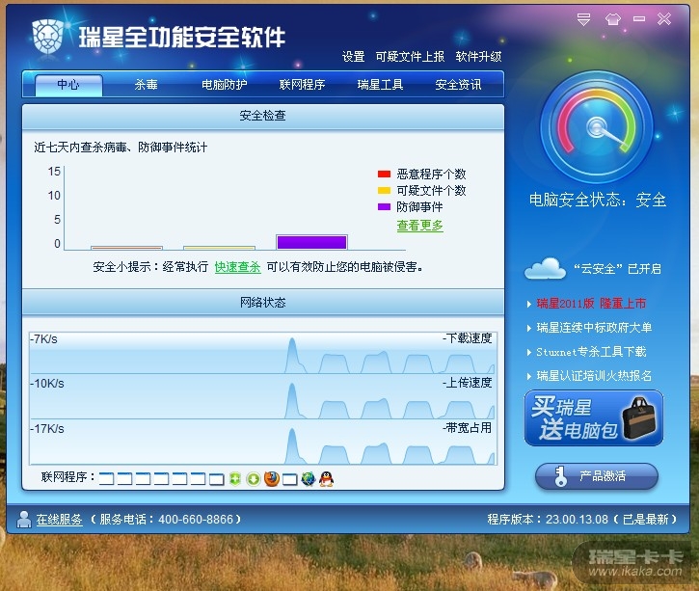Click the online service person icon
The width and height of the screenshot is (699, 591).
[x=24, y=520]
